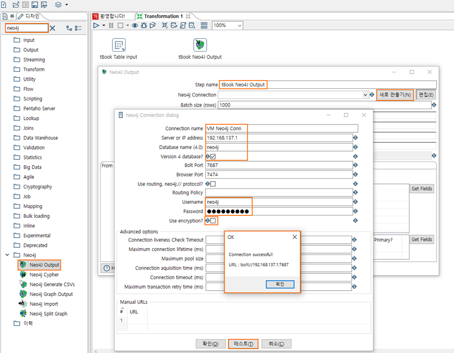Click the 테스트(T) test button
The image size is (454, 353).
[243, 344]
